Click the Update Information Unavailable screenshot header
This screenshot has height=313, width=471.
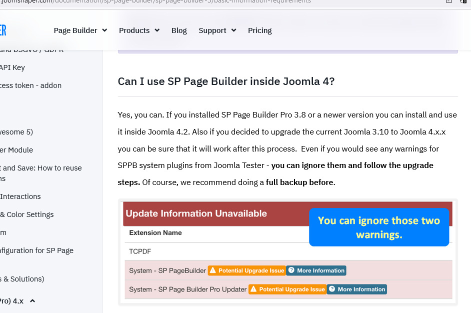click(x=196, y=213)
